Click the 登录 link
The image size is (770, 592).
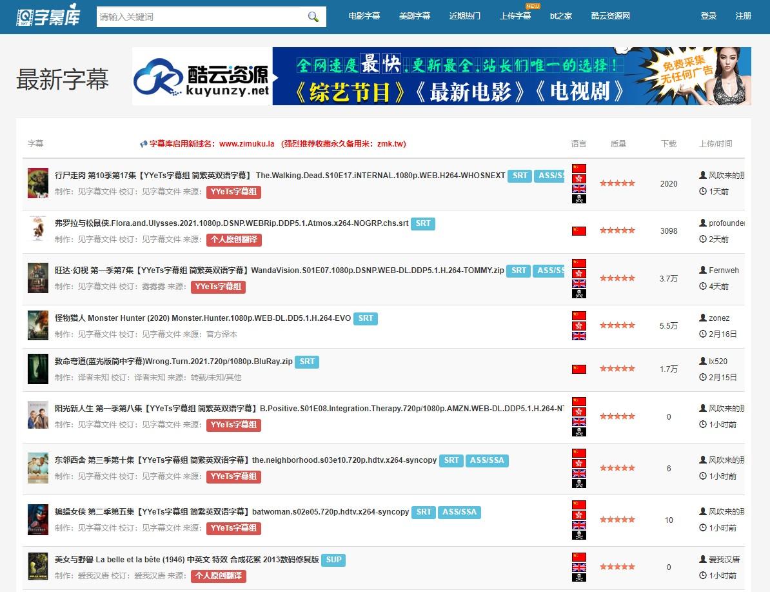(709, 16)
